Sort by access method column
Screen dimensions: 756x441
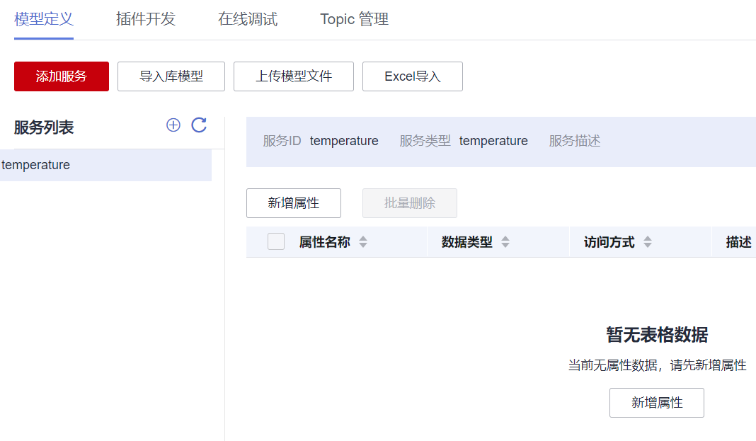(x=647, y=242)
